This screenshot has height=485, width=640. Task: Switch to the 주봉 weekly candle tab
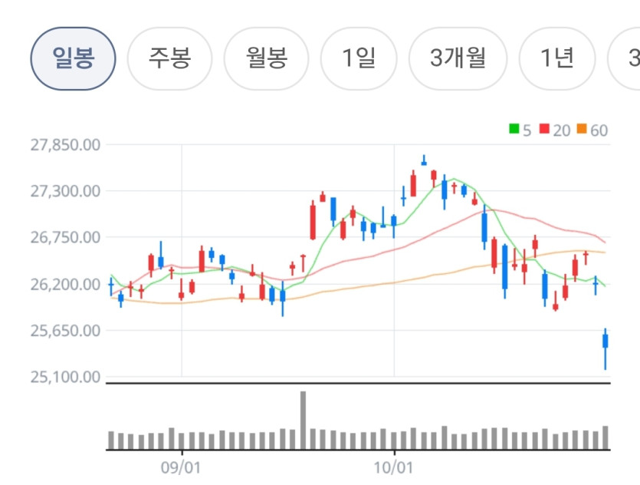point(169,58)
